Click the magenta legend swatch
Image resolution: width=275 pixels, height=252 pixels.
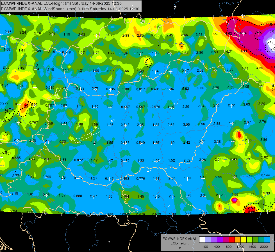tap(226, 240)
